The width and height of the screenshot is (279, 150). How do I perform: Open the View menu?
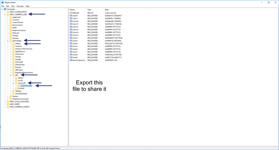[x=13, y=6]
